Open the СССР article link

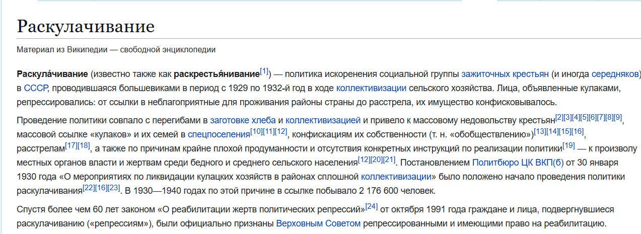coord(36,88)
